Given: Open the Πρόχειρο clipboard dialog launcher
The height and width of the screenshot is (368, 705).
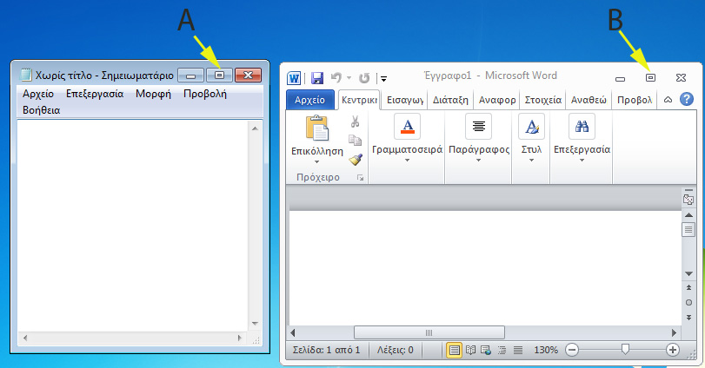Looking at the screenshot, I should tap(360, 178).
